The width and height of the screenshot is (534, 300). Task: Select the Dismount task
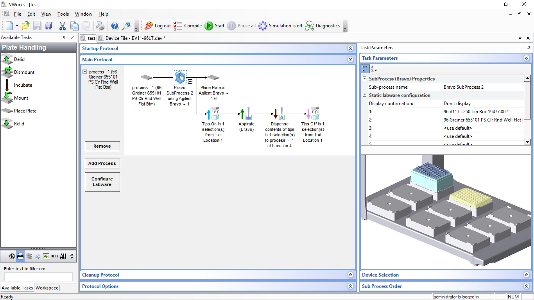[18, 72]
